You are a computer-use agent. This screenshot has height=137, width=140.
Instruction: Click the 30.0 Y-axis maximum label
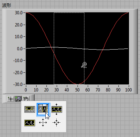[19, 13]
